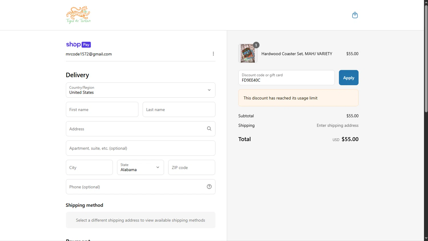Screen dimensions: 428x241
Task: Open the State dropdown showing Alabama
Action: point(140,167)
